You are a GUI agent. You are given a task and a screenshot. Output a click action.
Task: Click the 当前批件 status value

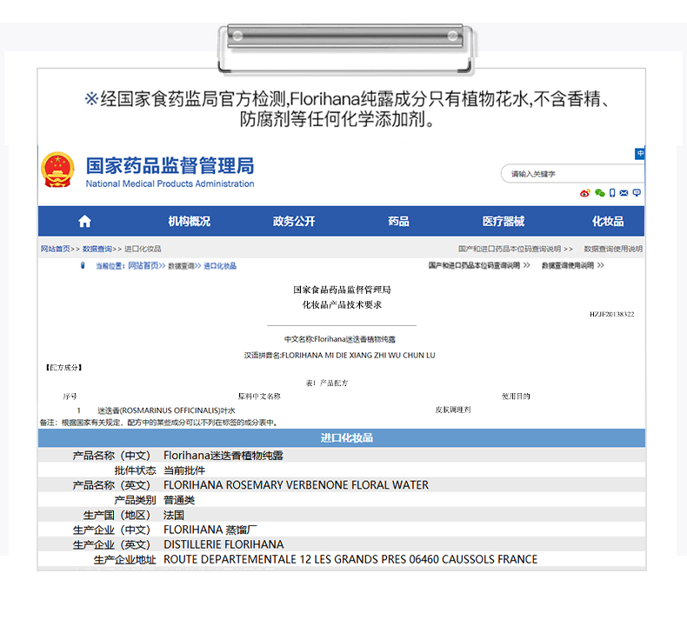click(184, 470)
